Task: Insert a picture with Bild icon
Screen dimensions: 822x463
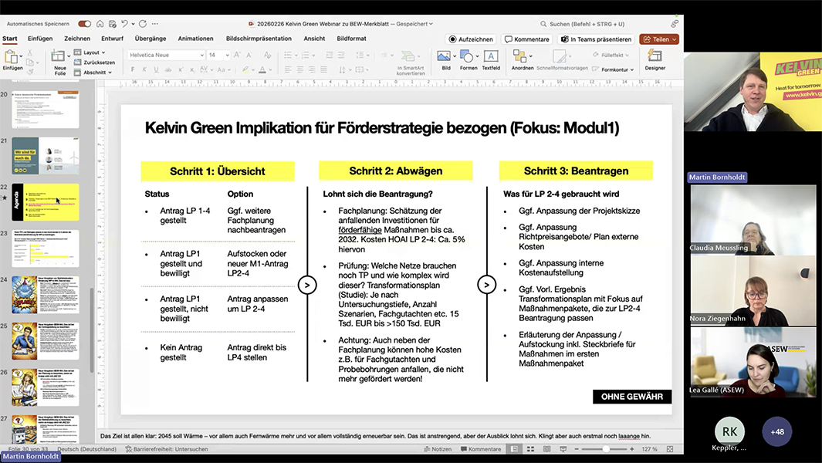Action: click(444, 59)
